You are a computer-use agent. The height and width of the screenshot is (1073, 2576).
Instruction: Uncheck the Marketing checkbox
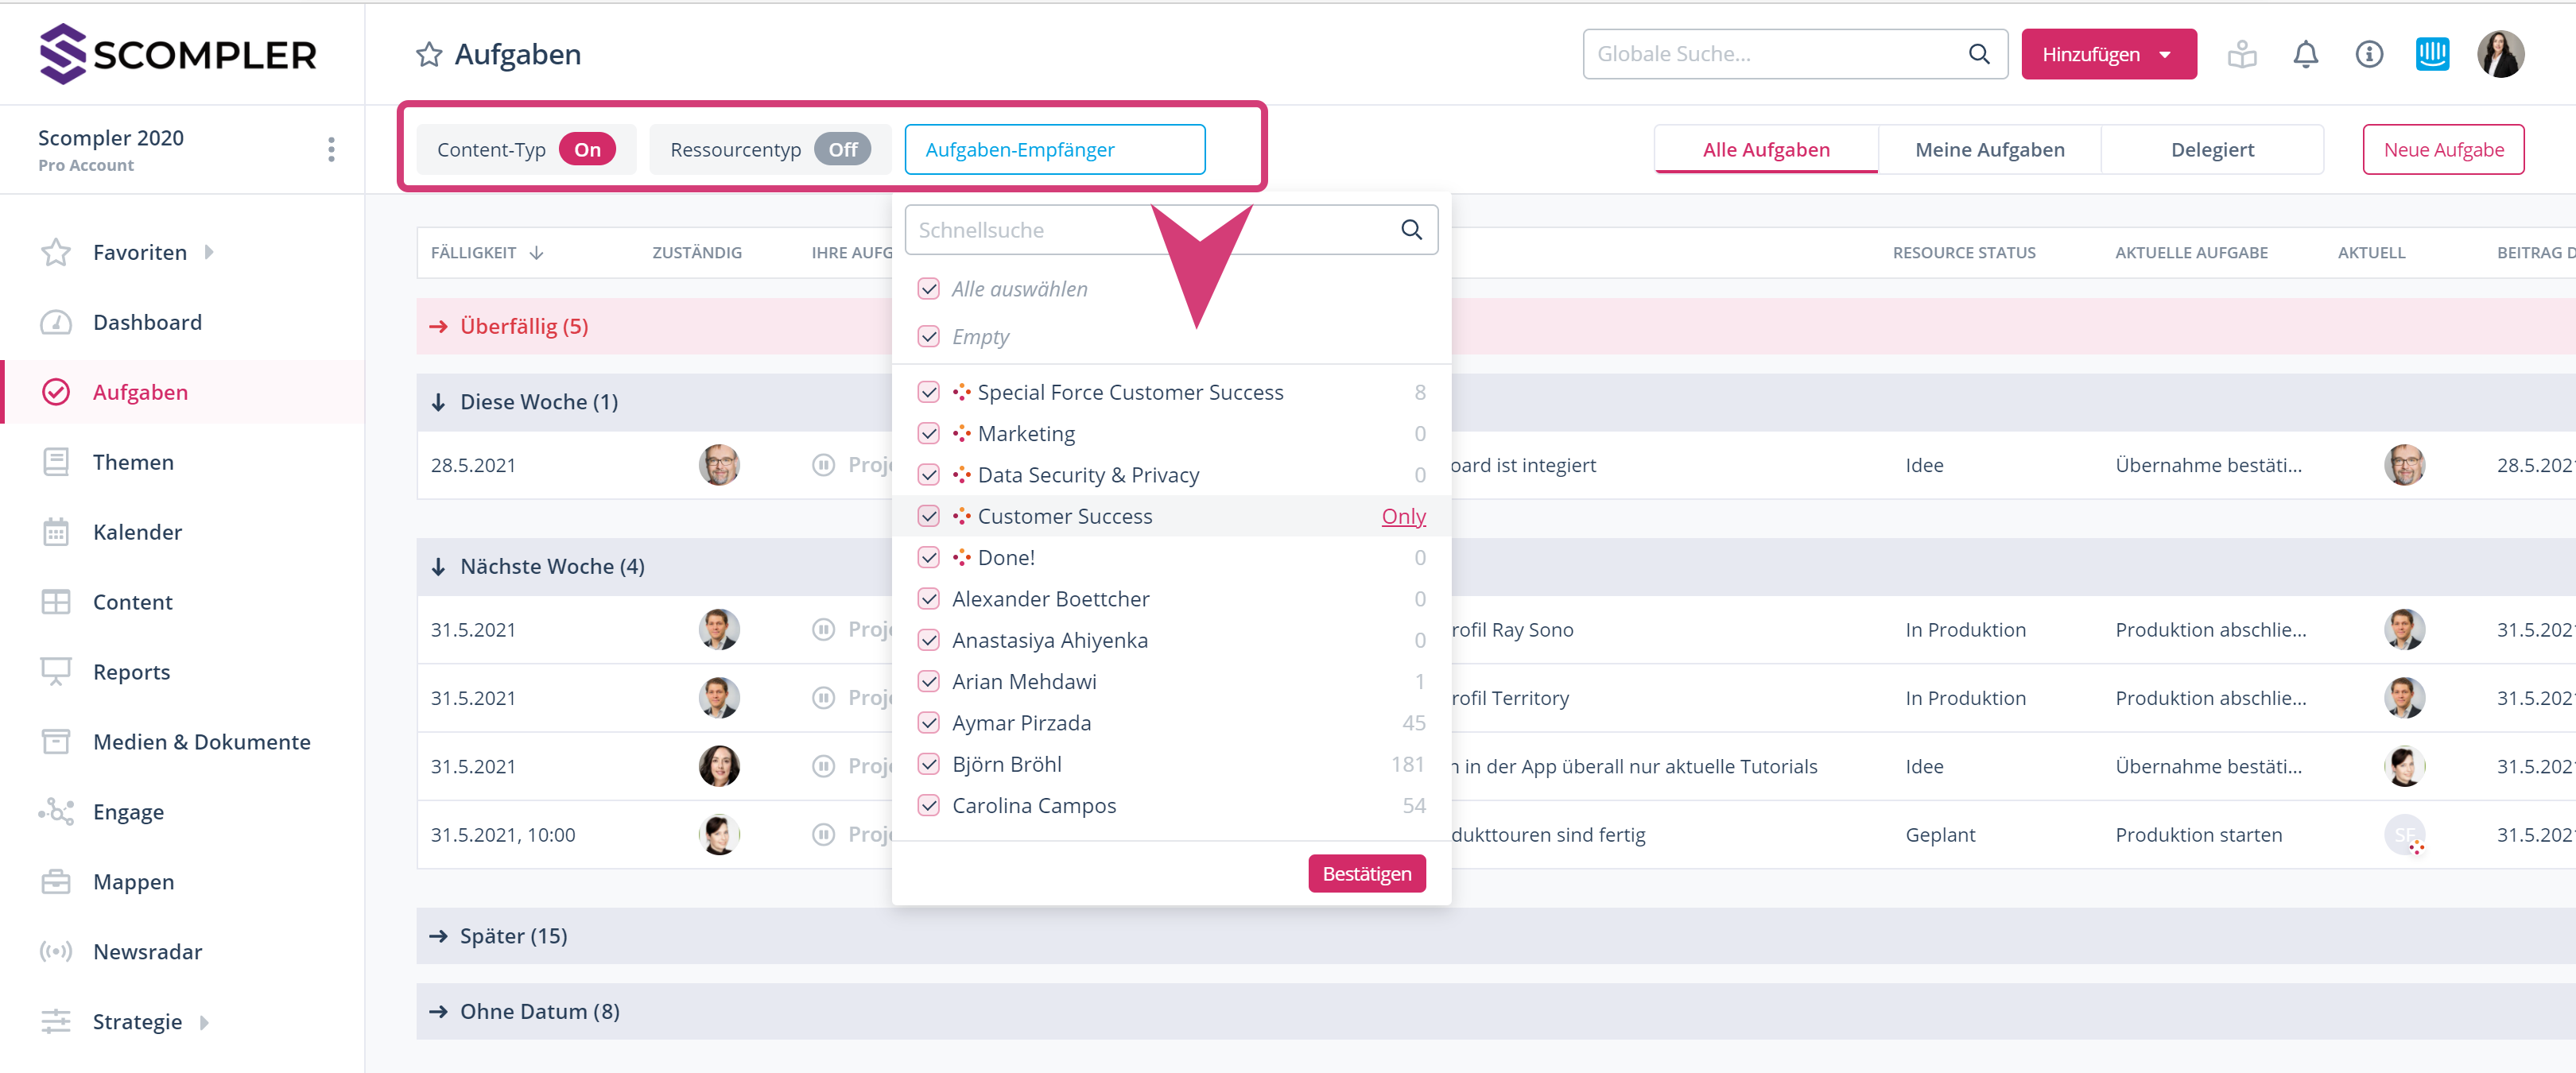pyautogui.click(x=928, y=434)
